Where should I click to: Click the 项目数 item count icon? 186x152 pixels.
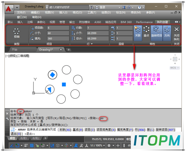(32, 28)
